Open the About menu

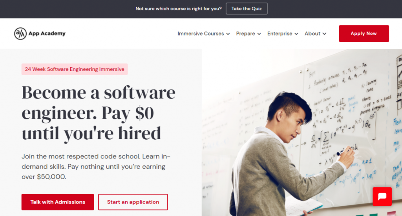pos(315,34)
